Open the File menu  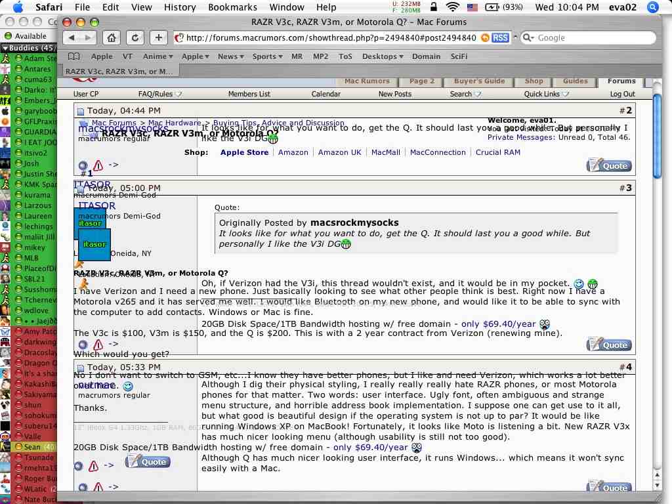click(82, 7)
